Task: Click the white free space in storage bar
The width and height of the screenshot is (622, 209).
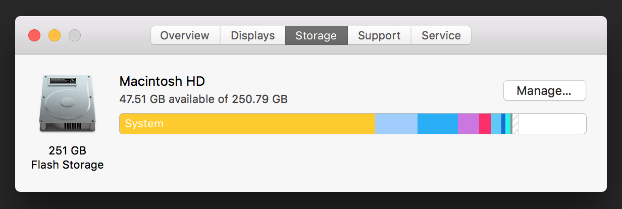Action: (552, 124)
